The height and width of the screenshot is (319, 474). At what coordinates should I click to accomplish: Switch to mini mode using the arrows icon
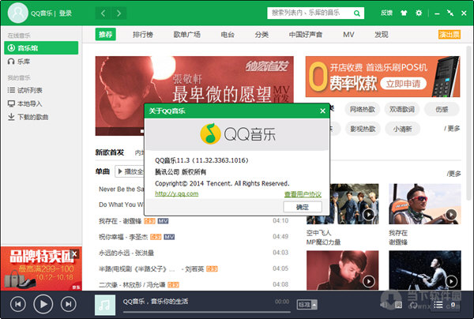(x=450, y=13)
